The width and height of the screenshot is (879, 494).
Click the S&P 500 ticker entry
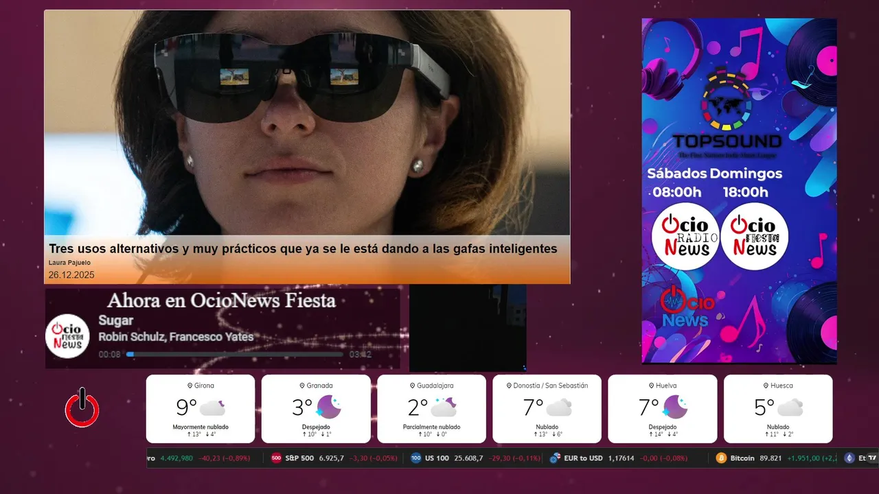334,458
